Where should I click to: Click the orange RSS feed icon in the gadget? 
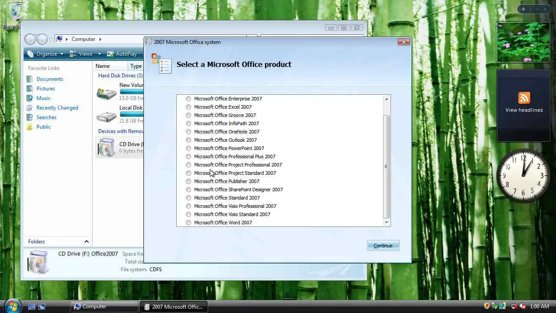point(524,98)
